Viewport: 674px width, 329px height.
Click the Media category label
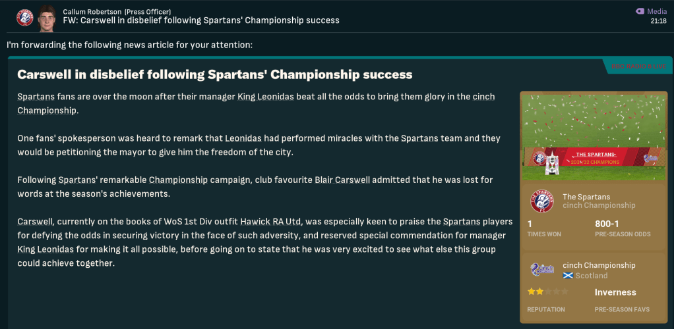click(656, 11)
